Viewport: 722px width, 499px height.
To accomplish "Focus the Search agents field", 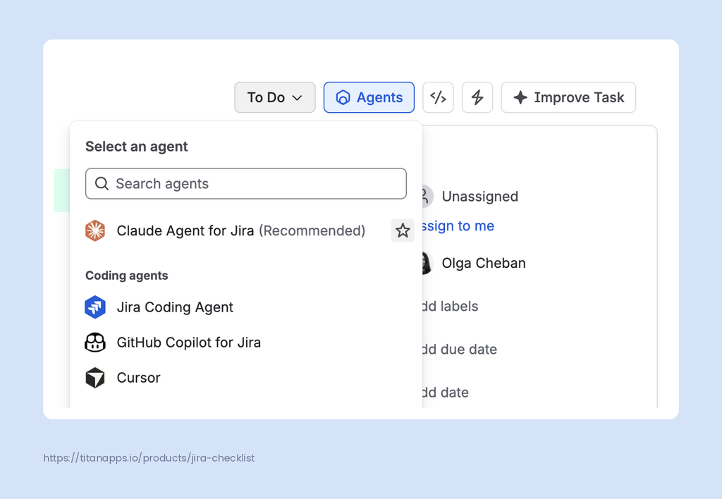I will tap(246, 184).
